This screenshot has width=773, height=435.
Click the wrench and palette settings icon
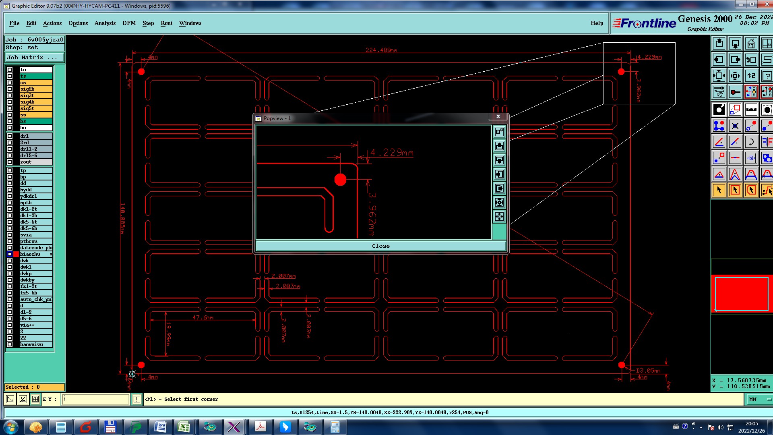(719, 92)
